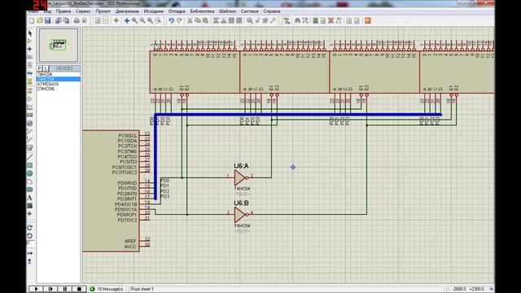
Task: Toggle the wire autorouter
Action: [287, 20]
